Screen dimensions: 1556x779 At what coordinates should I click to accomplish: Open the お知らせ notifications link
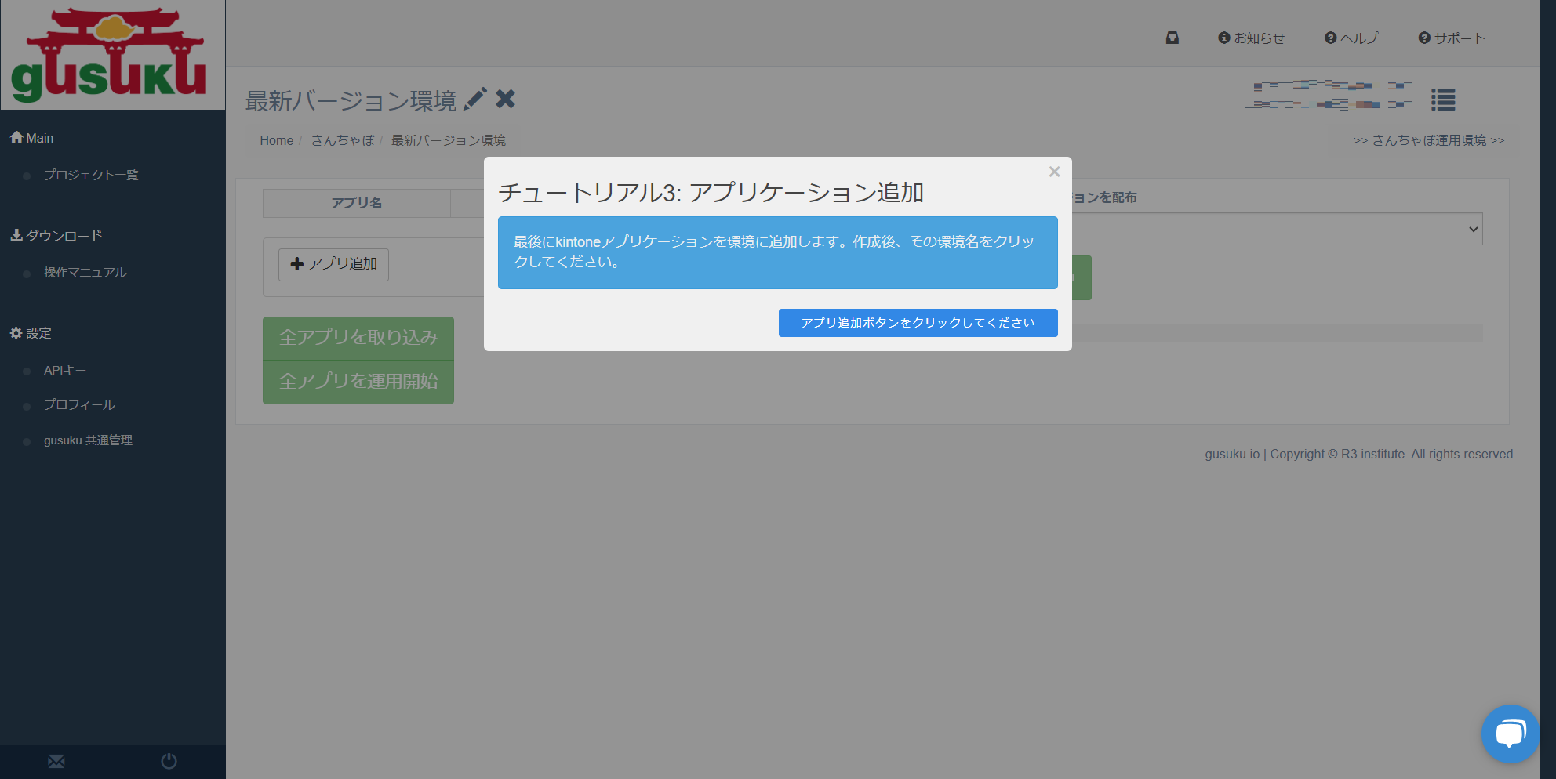tap(1252, 38)
